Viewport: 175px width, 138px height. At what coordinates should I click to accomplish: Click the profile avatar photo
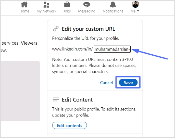click(x=135, y=4)
